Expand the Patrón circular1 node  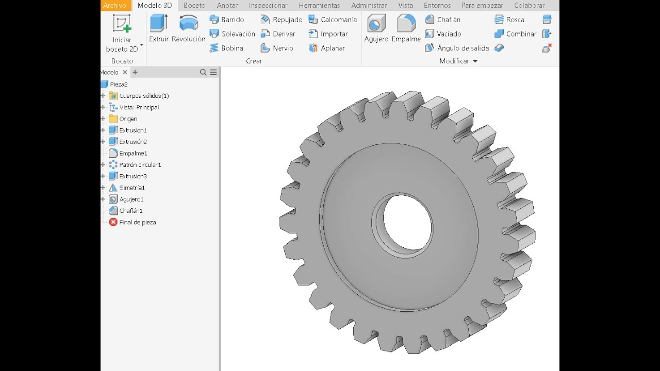[x=103, y=165]
